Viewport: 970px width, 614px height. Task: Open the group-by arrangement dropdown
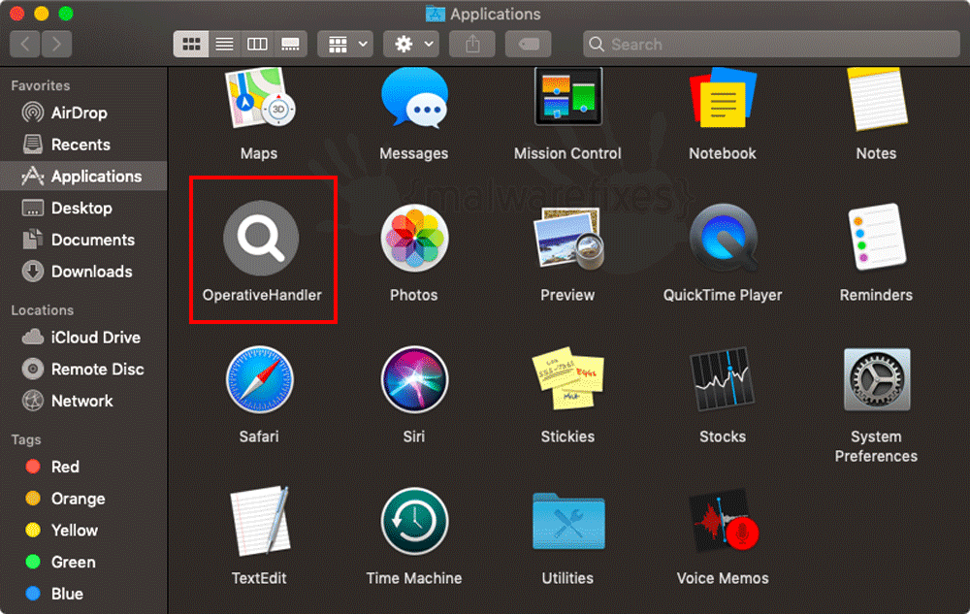(x=345, y=45)
